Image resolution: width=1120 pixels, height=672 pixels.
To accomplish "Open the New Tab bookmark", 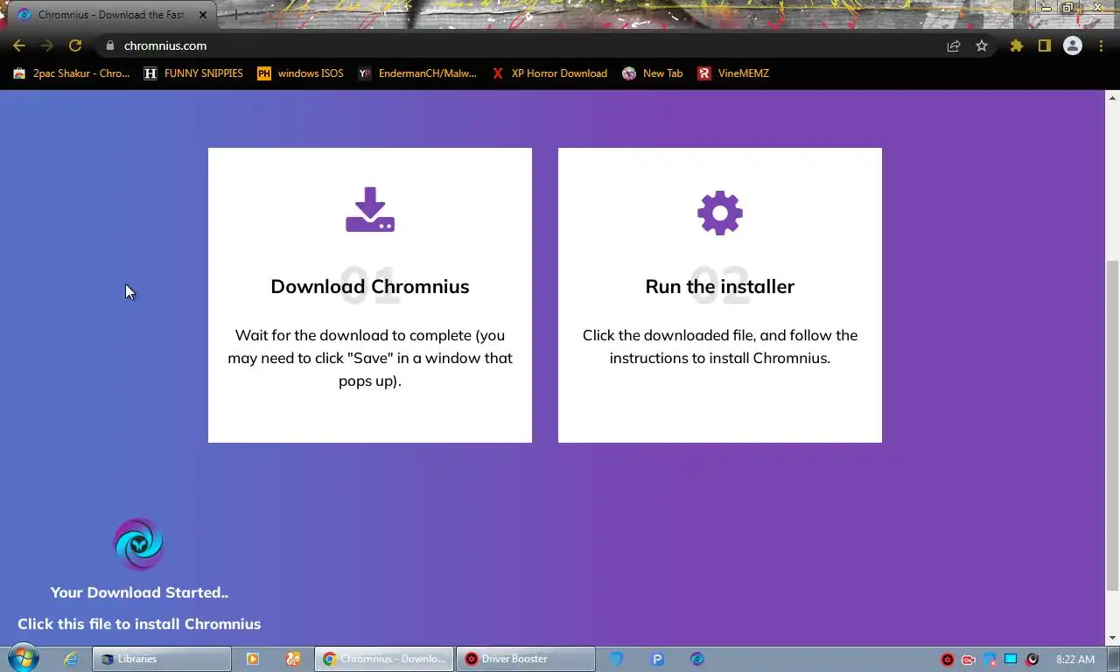I will tap(652, 73).
